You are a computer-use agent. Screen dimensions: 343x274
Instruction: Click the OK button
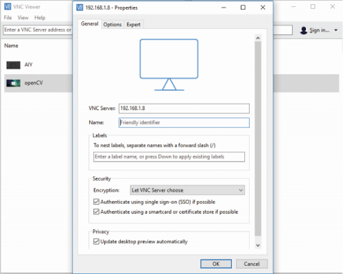(x=216, y=264)
